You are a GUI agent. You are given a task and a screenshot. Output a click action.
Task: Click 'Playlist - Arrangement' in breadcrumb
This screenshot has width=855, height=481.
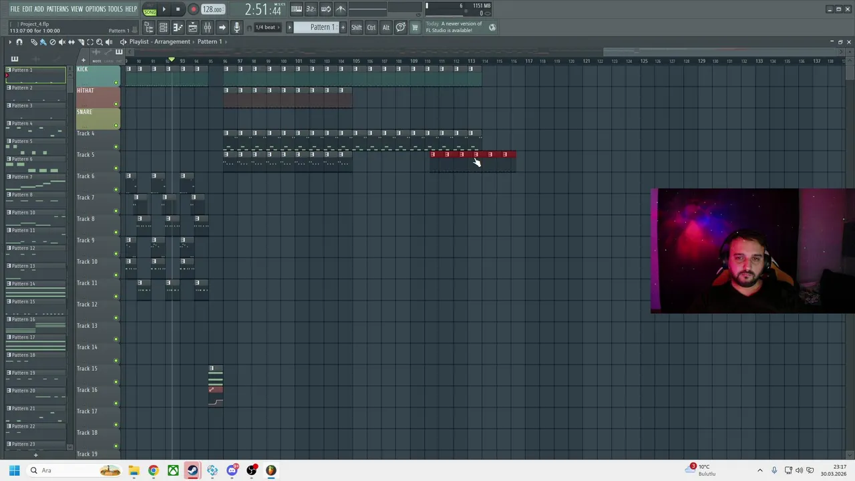pos(160,41)
